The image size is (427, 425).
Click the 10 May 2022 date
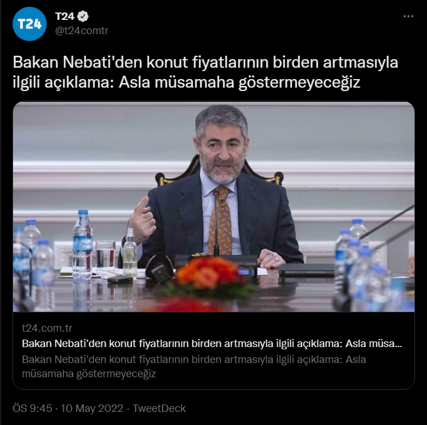(92, 409)
